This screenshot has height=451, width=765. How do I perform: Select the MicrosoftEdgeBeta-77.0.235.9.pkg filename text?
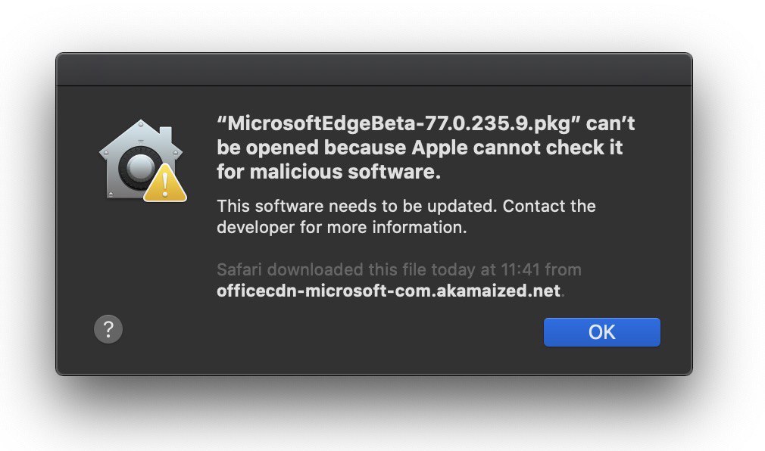pos(399,124)
